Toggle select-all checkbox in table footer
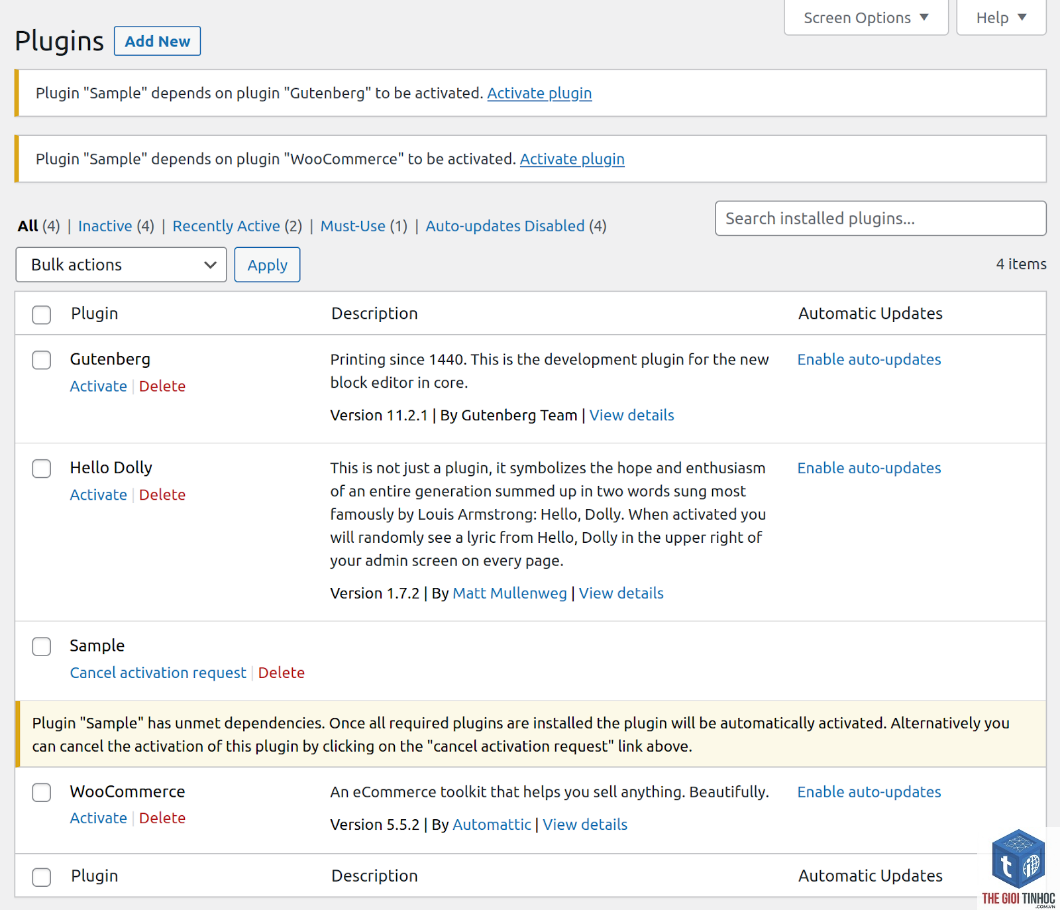The image size is (1060, 910). coord(42,877)
